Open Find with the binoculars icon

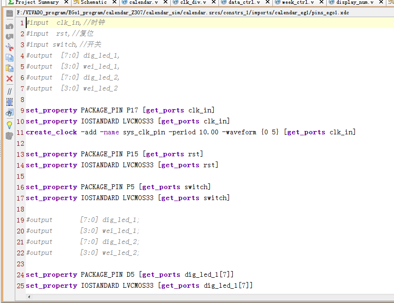9,113
